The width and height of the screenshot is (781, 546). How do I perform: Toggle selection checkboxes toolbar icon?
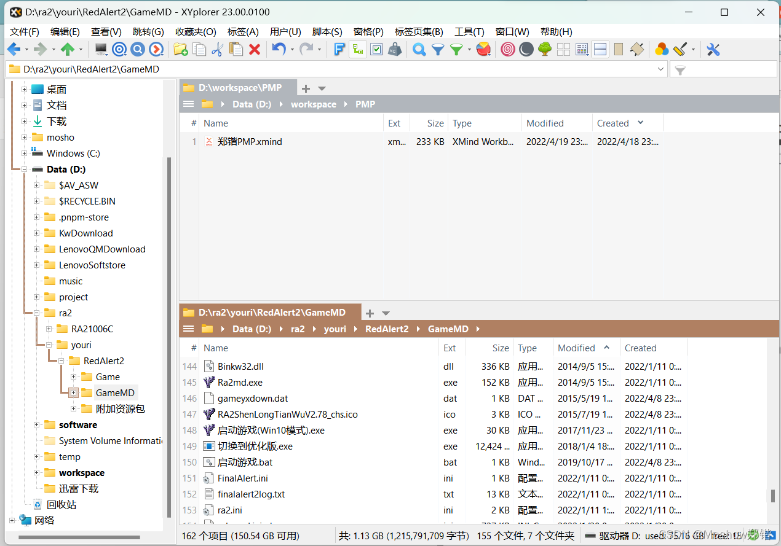tap(376, 49)
